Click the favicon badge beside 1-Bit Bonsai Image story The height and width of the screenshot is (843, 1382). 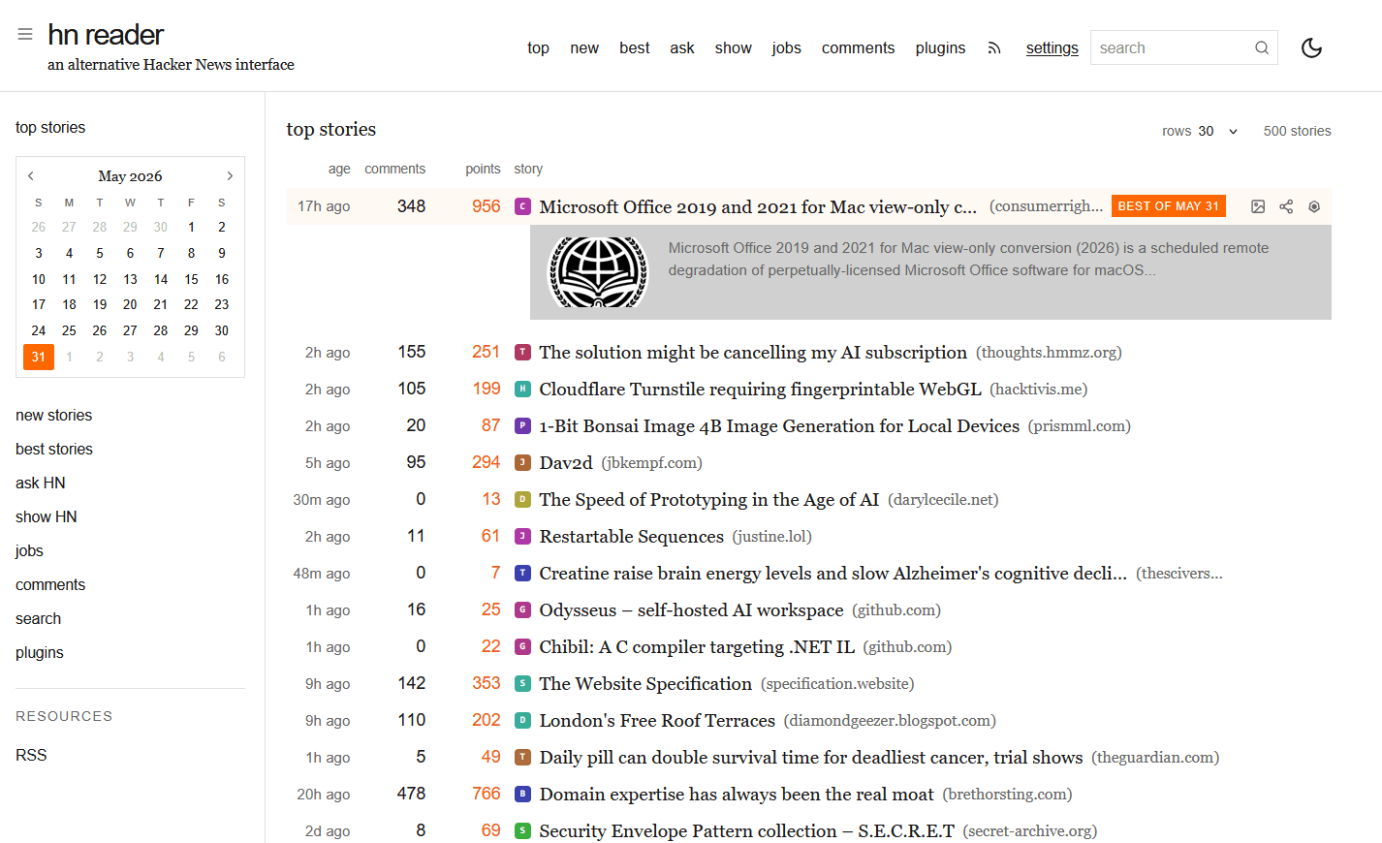[x=522, y=425]
